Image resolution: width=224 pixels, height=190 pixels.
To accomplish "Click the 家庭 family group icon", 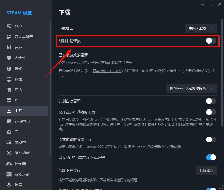I will pyautogui.click(x=9, y=47).
